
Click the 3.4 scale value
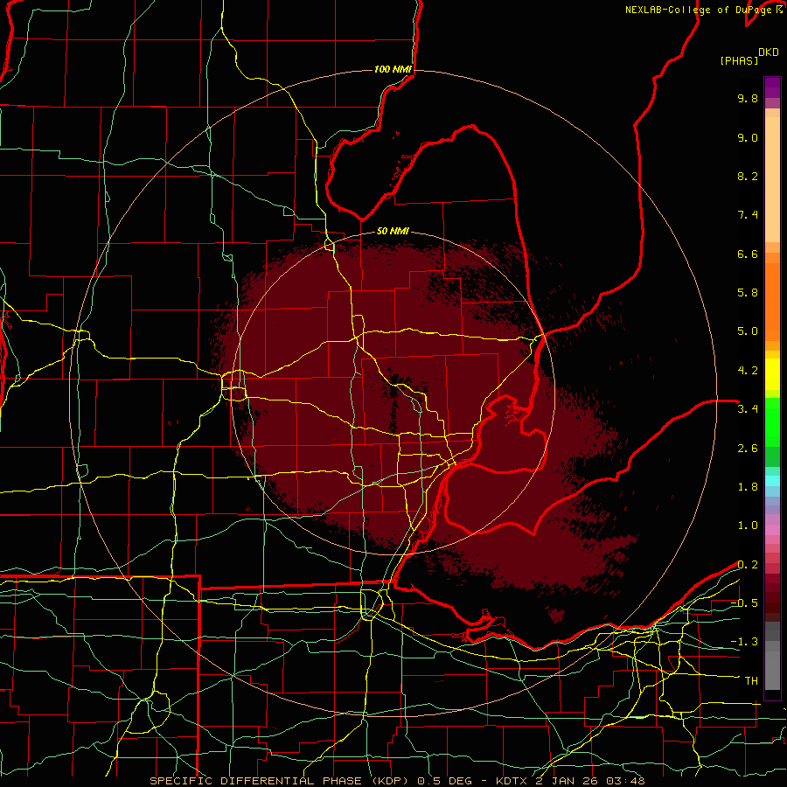[x=748, y=409]
